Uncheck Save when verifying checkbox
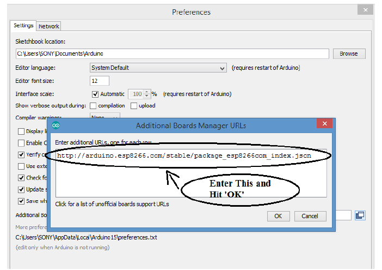The image size is (382, 270). click(x=21, y=201)
